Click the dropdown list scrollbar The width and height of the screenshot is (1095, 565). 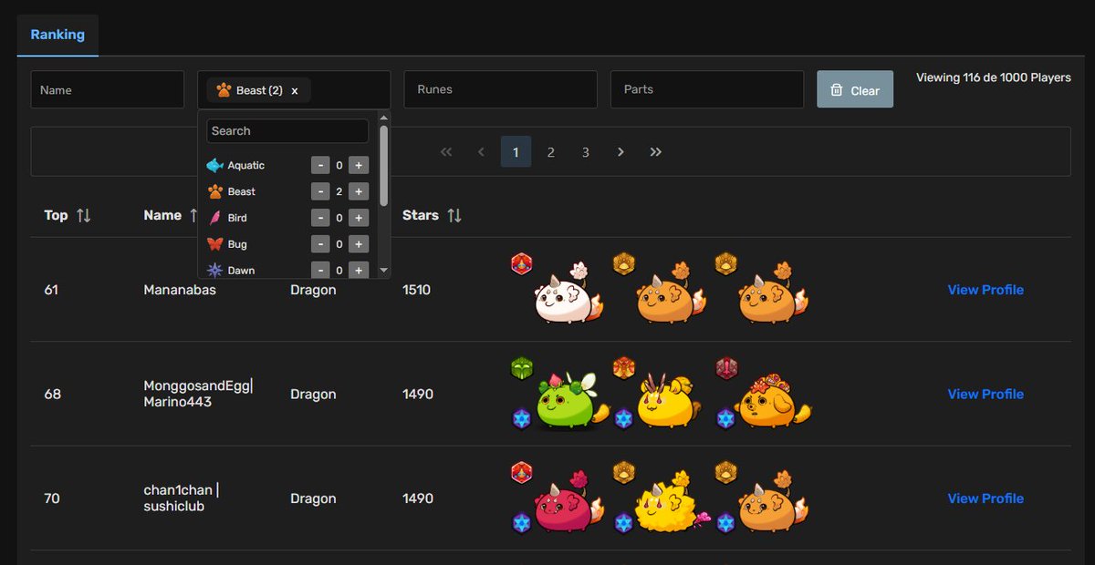pos(383,166)
